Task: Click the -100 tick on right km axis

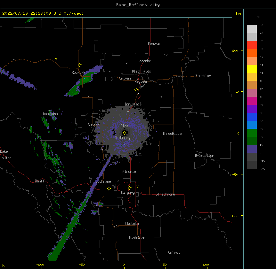Action: [x=234, y=216]
